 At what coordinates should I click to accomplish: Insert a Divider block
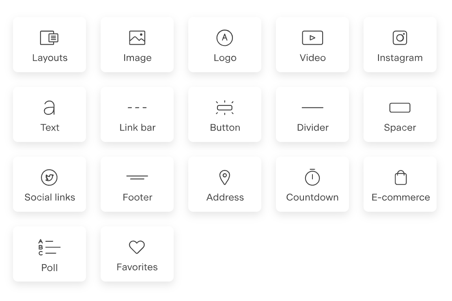point(312,114)
